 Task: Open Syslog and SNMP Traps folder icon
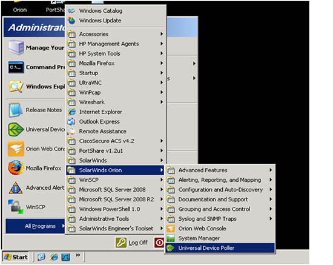point(171,219)
